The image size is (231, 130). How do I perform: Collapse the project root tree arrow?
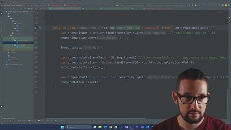(x=4, y=12)
